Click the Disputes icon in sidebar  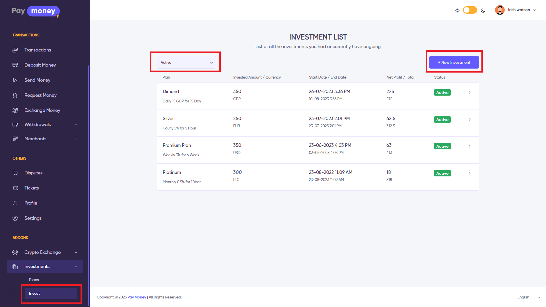pos(15,173)
